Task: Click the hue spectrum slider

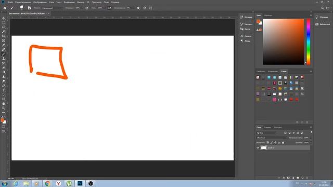Action: [x=309, y=42]
